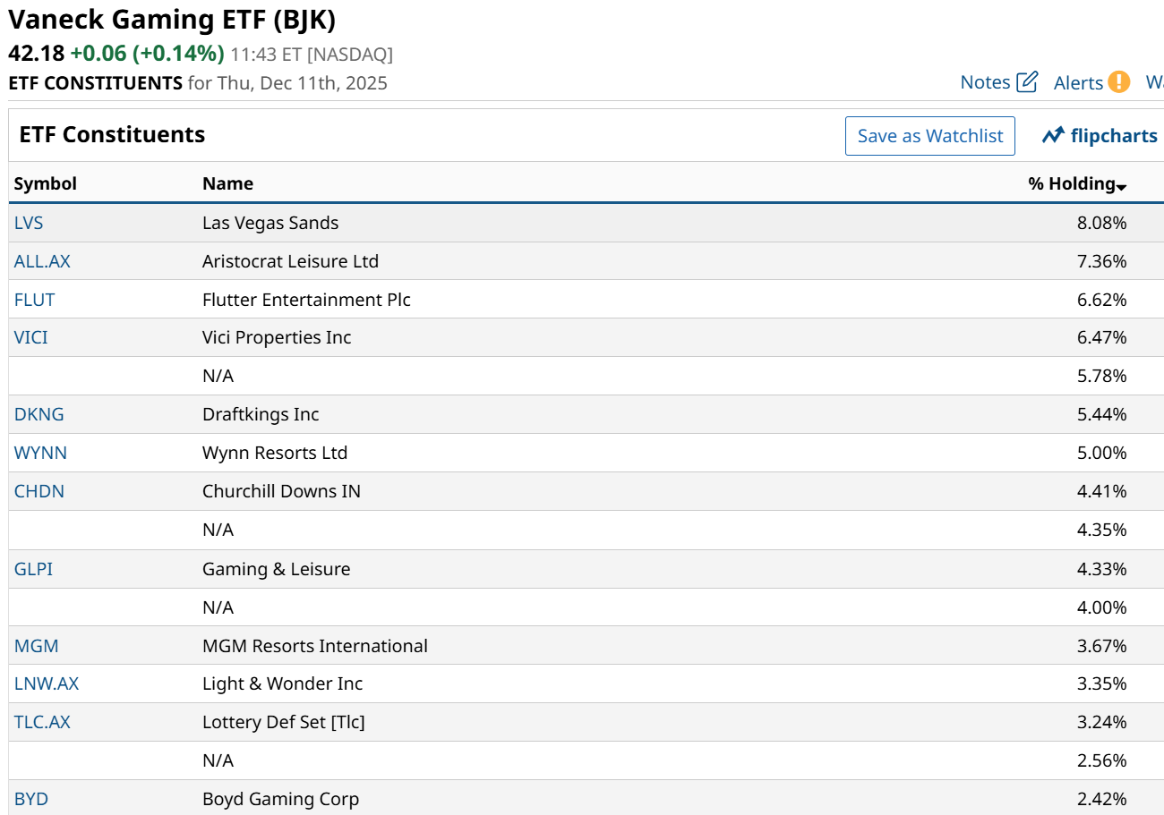
Task: Click the orange Alerts exclamation icon
Action: [x=1118, y=82]
